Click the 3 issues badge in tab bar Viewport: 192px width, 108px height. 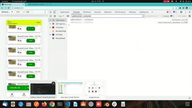175,12
